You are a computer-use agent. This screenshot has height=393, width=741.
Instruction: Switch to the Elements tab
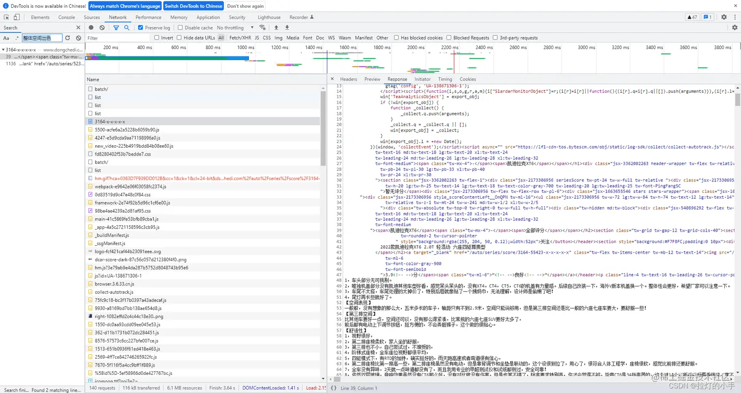point(40,17)
